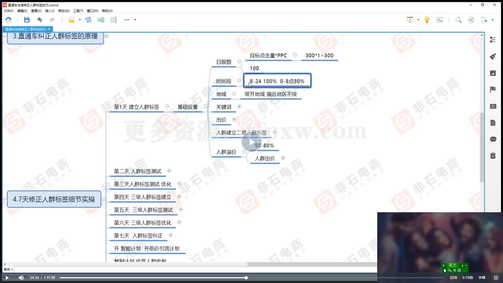This screenshot has width=503, height=283.
Task: Expand the 关键词 topic
Action: click(239, 107)
